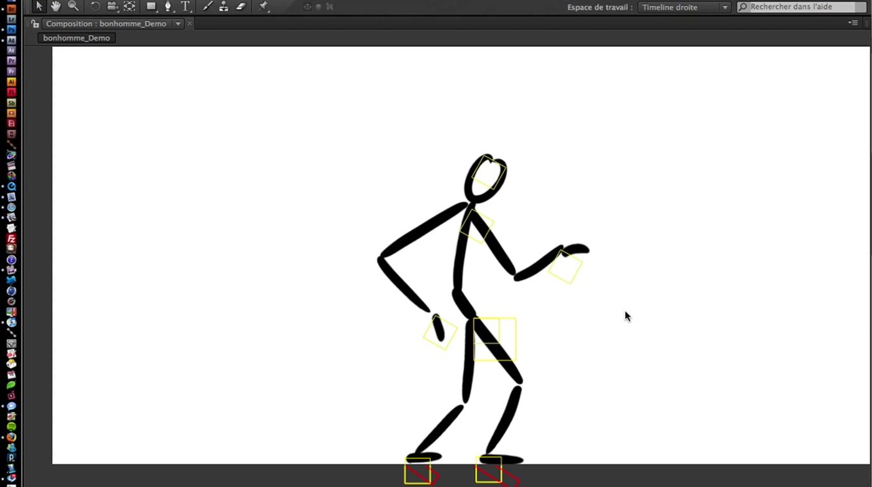Image resolution: width=872 pixels, height=487 pixels.
Task: Select the Zoom magnifier tool
Action: pos(73,6)
